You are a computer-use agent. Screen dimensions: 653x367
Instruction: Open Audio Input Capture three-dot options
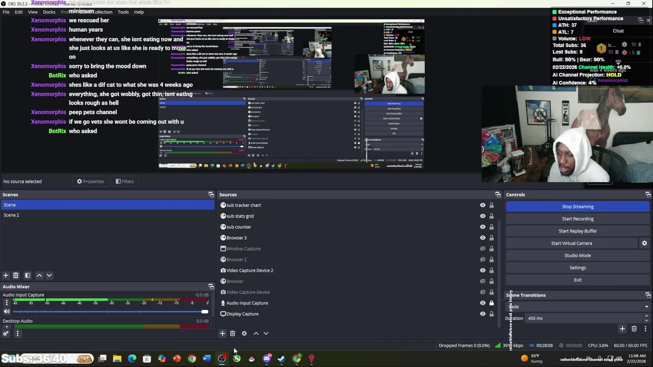pos(7,303)
